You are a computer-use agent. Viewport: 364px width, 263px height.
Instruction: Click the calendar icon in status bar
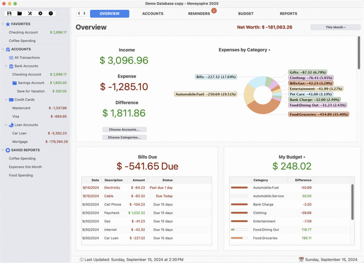[x=301, y=259]
